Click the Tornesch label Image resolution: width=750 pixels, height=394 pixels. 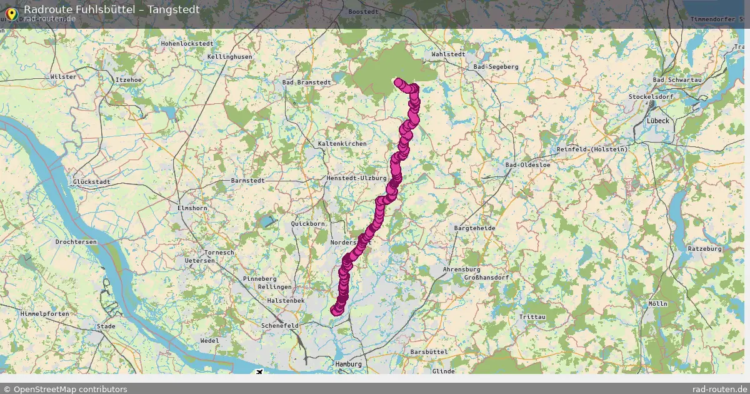pos(219,253)
